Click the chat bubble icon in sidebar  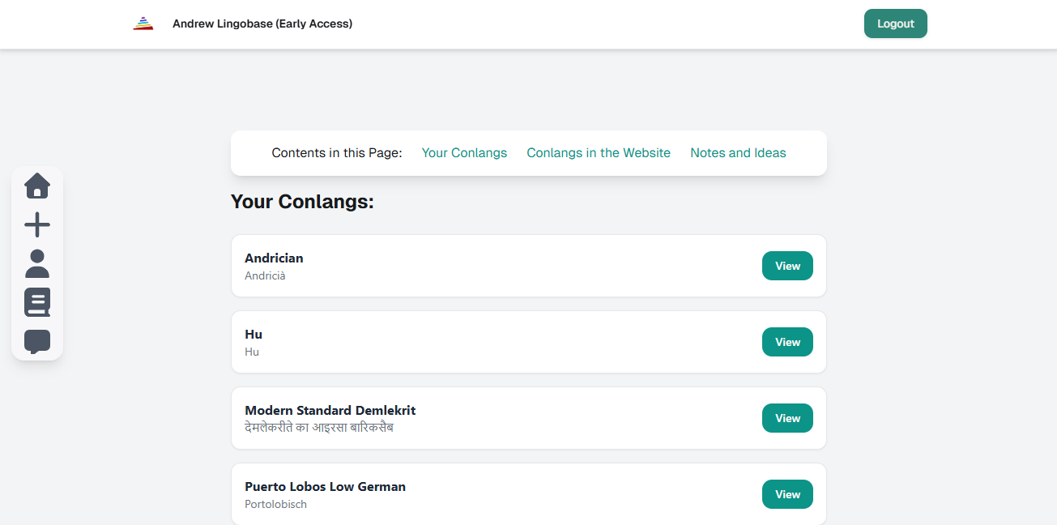click(x=37, y=341)
